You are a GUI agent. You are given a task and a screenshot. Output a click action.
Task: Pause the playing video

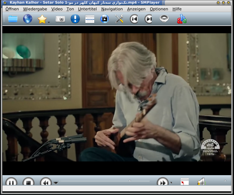[x=11, y=182]
